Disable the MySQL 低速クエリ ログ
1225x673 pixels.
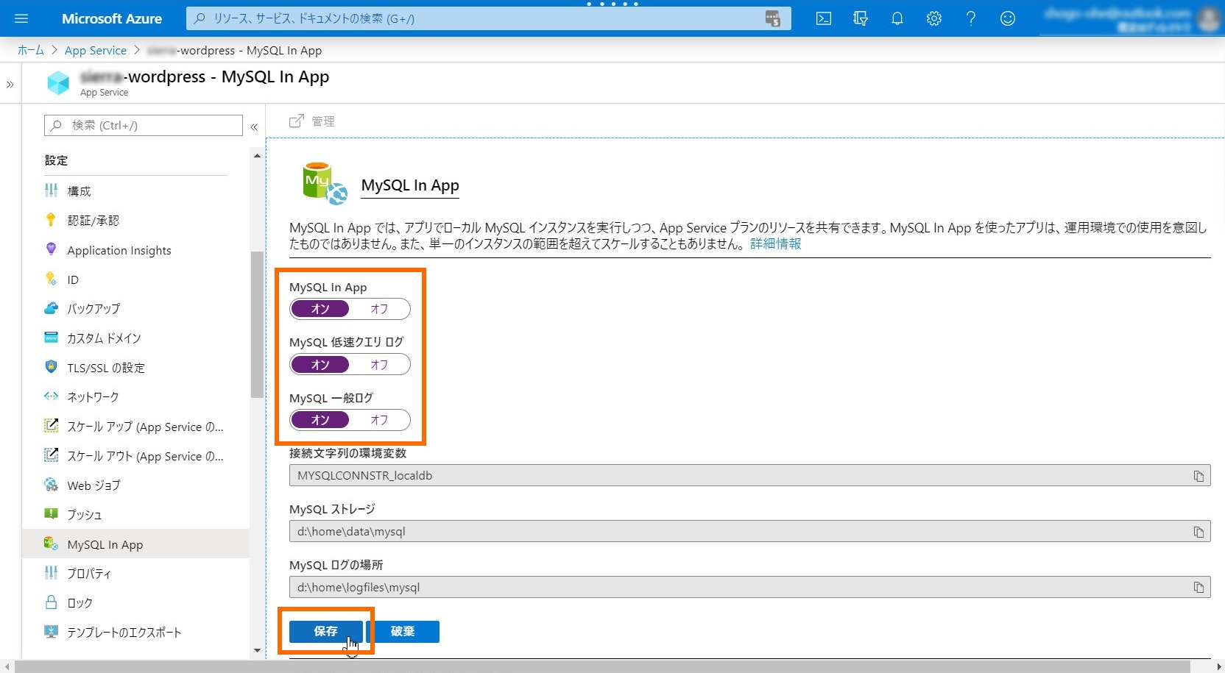pyautogui.click(x=379, y=364)
